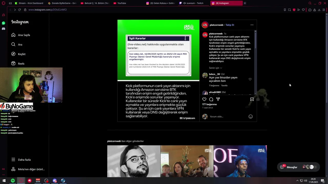
Task: Show hidden system tray icons
Action: 297,181
